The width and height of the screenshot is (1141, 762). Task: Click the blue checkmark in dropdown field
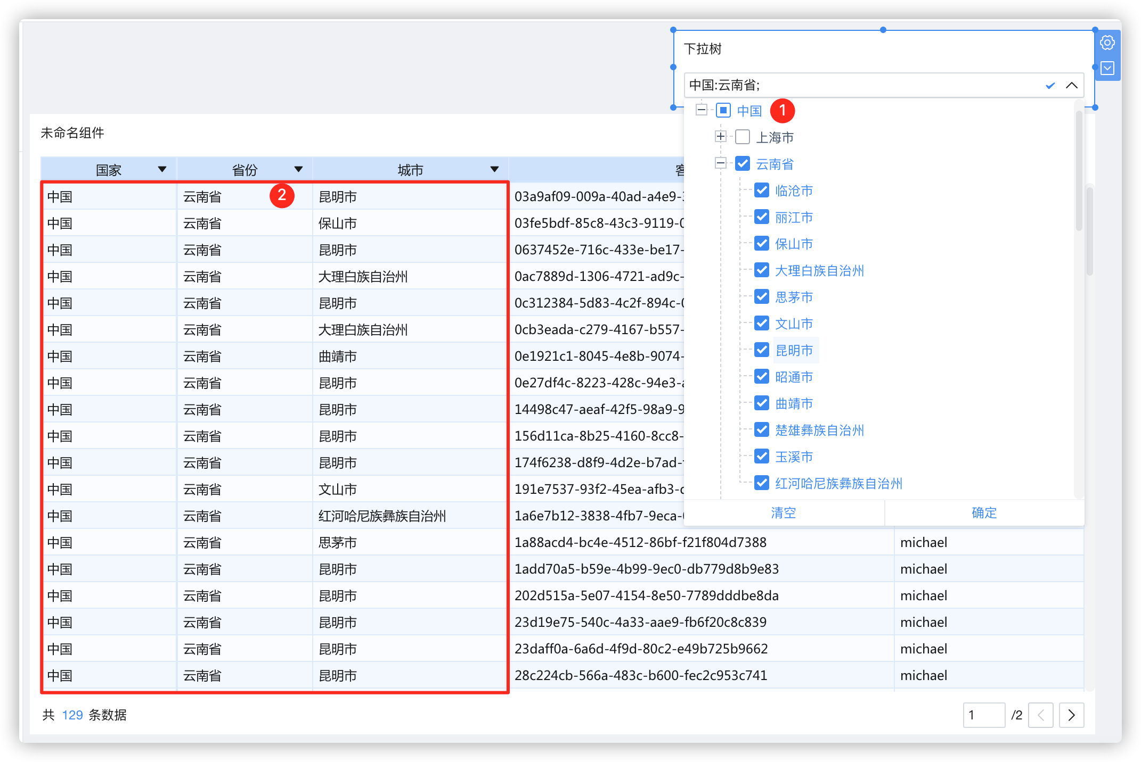pyautogui.click(x=1050, y=85)
